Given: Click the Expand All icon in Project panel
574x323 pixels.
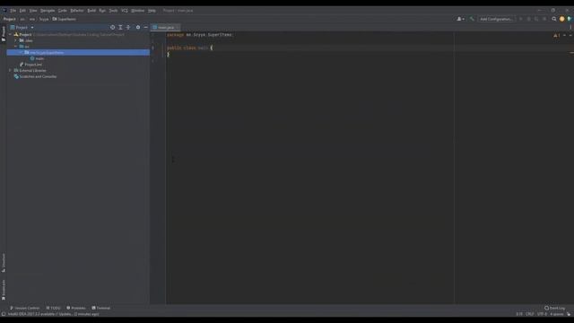Looking at the screenshot, I should coord(120,28).
